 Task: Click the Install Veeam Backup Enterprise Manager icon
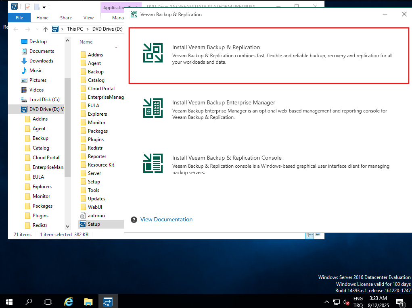pyautogui.click(x=153, y=108)
